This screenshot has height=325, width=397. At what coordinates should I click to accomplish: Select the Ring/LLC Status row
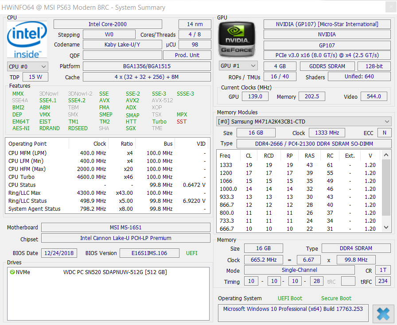(107, 201)
